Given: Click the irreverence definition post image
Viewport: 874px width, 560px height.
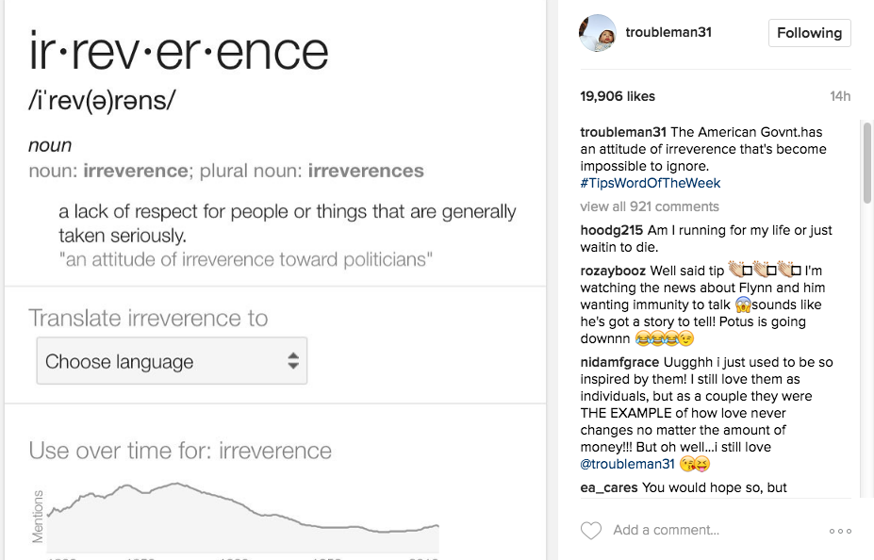Looking at the screenshot, I should pyautogui.click(x=273, y=189).
